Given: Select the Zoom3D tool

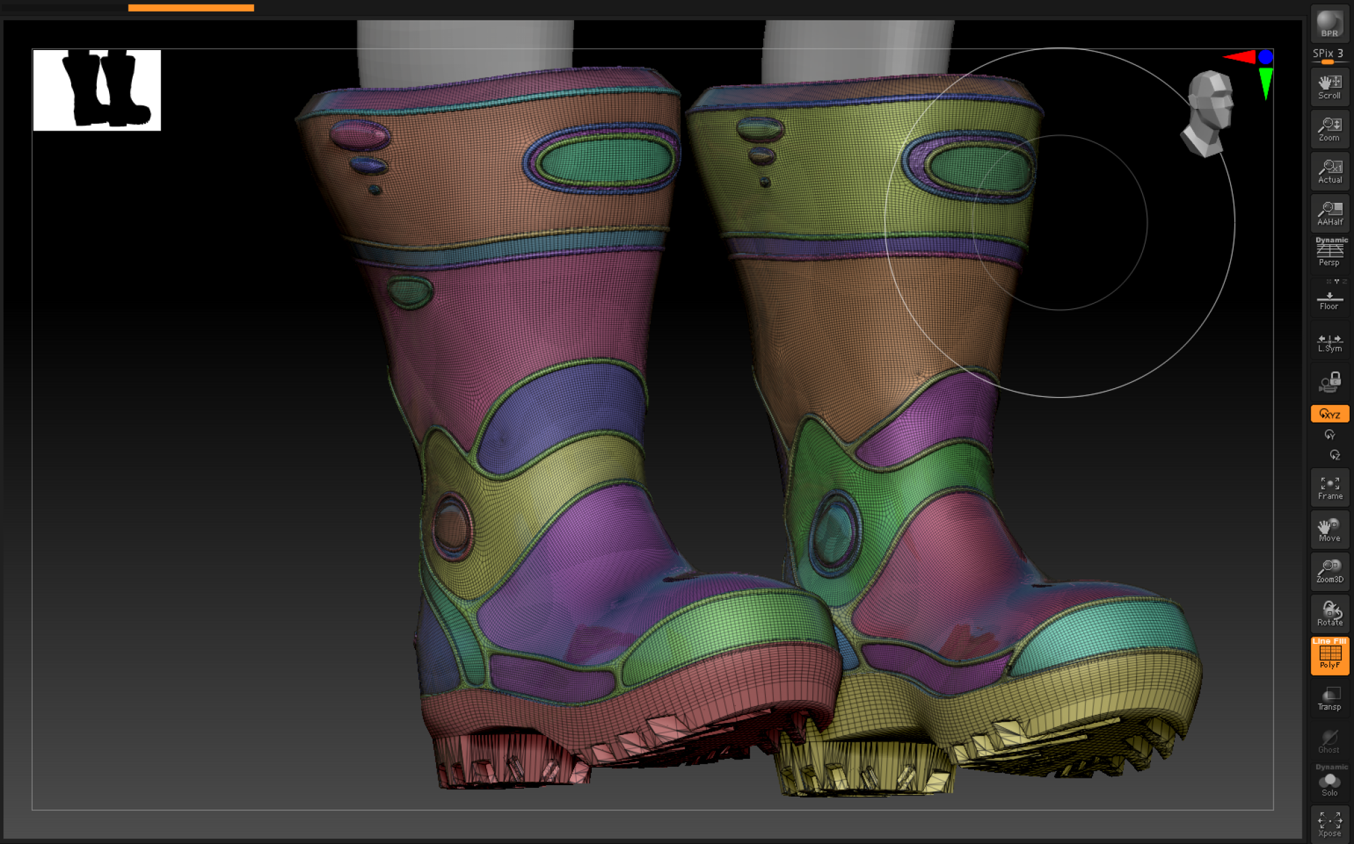Looking at the screenshot, I should [x=1330, y=571].
